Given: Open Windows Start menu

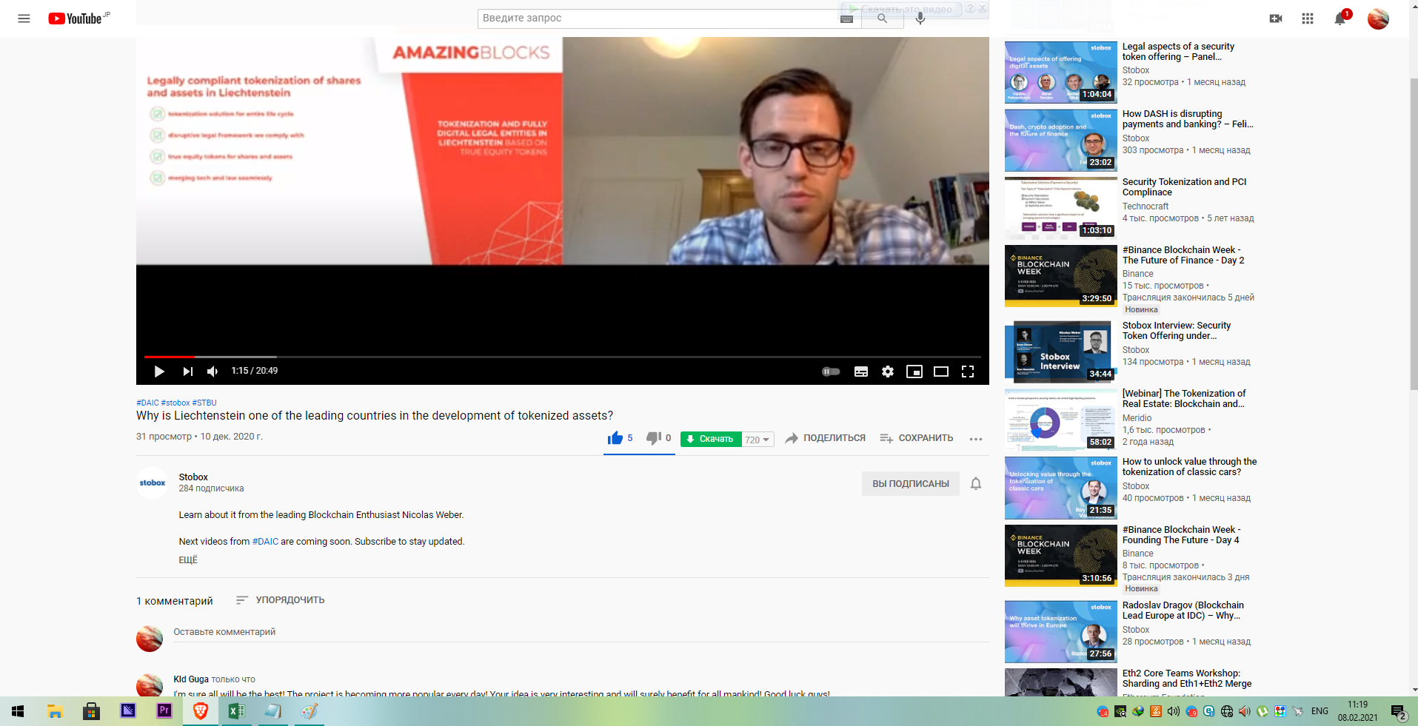Looking at the screenshot, I should click(18, 711).
